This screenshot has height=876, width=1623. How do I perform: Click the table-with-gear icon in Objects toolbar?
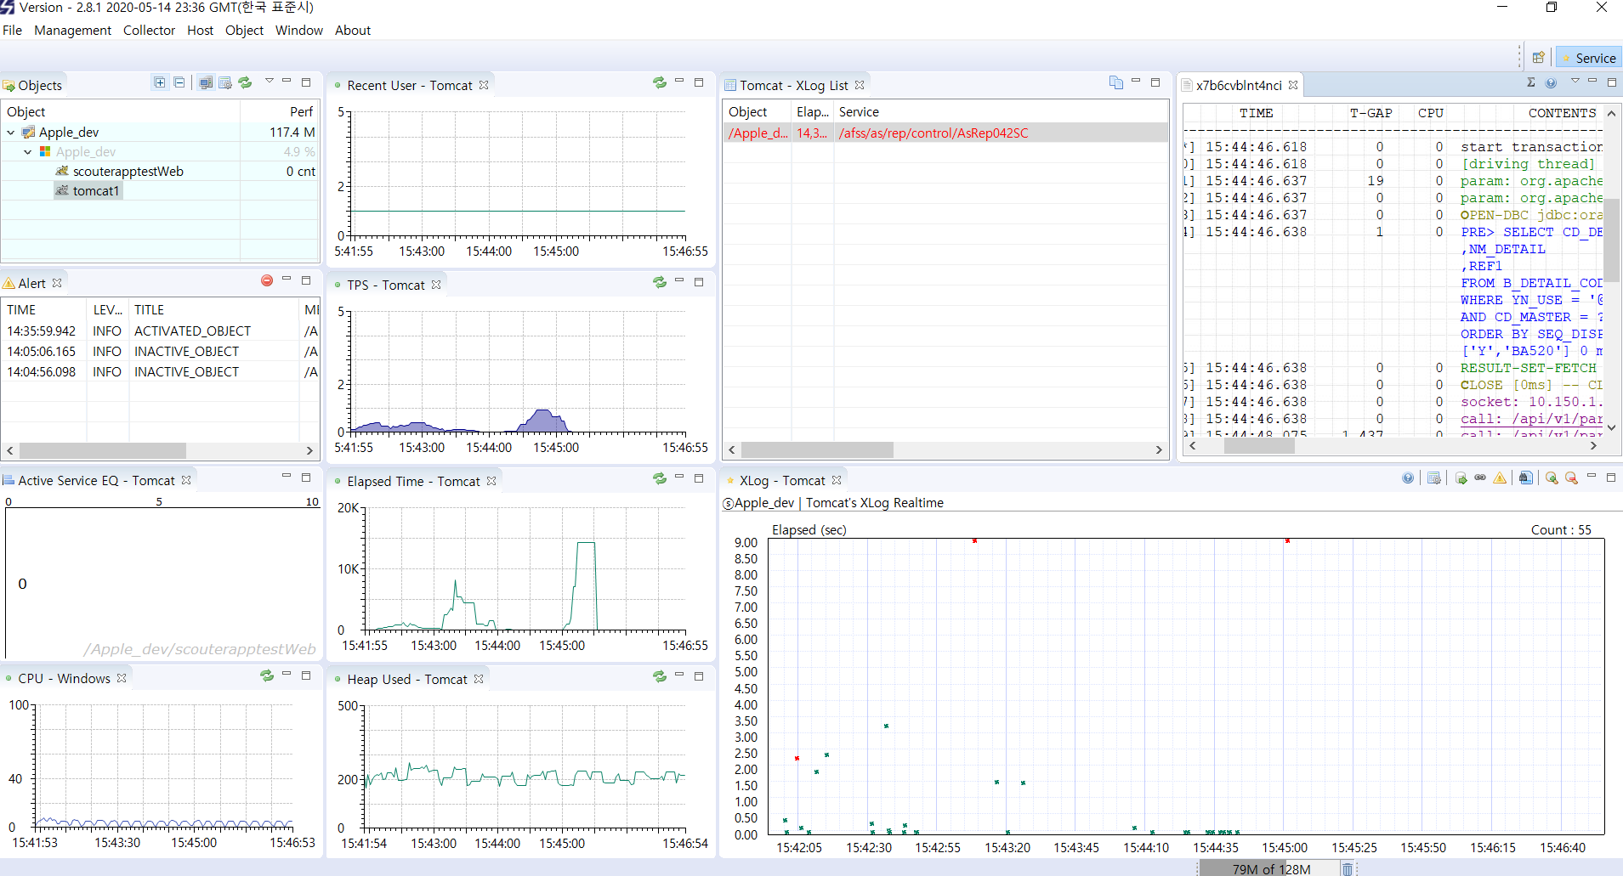[x=225, y=82]
